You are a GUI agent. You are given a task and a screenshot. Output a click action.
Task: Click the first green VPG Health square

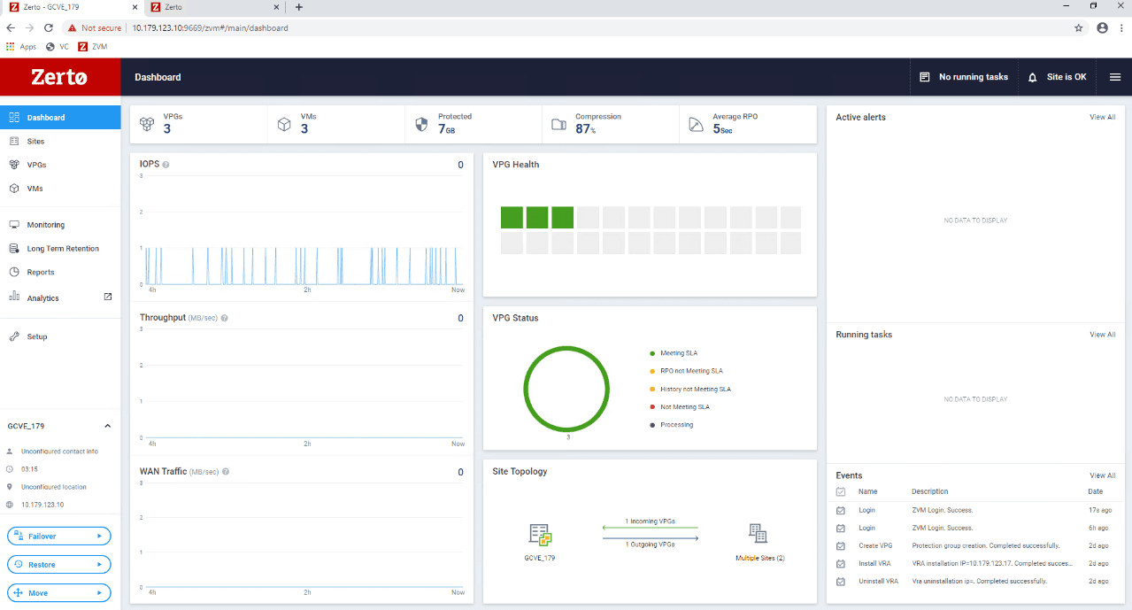click(512, 218)
